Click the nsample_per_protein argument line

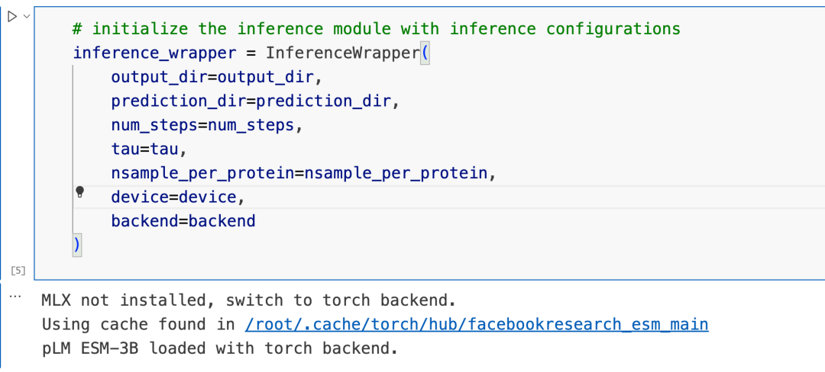click(303, 173)
